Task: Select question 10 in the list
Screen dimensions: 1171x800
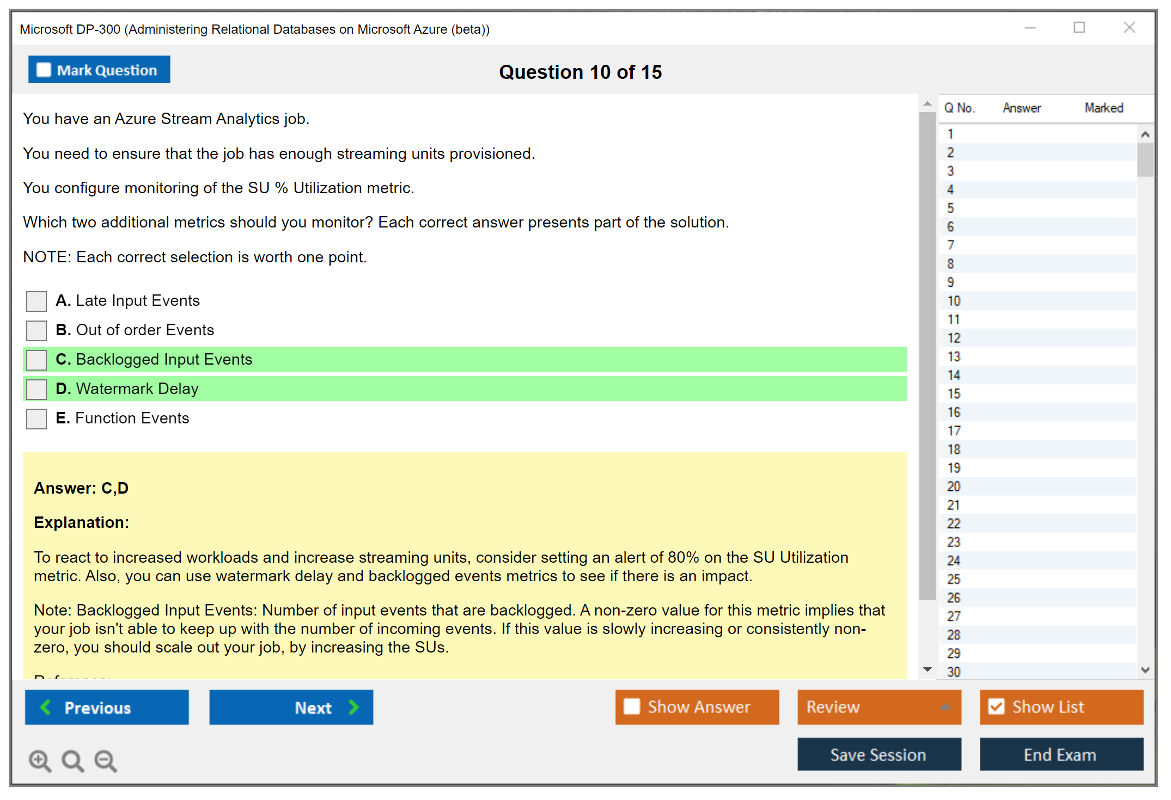Action: (954, 301)
